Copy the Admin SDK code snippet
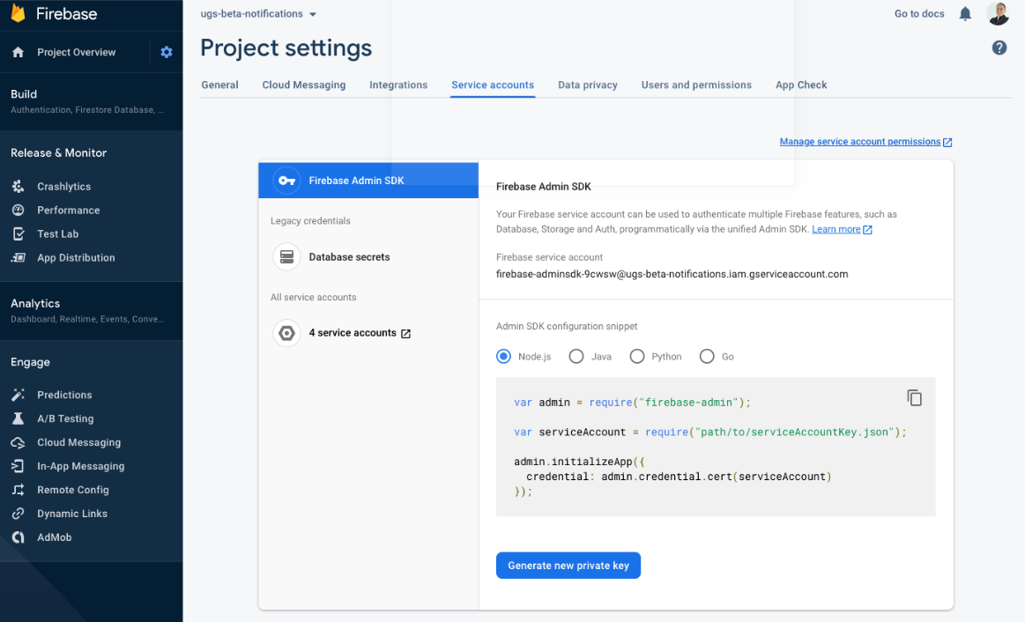This screenshot has height=622, width=1025. point(914,398)
